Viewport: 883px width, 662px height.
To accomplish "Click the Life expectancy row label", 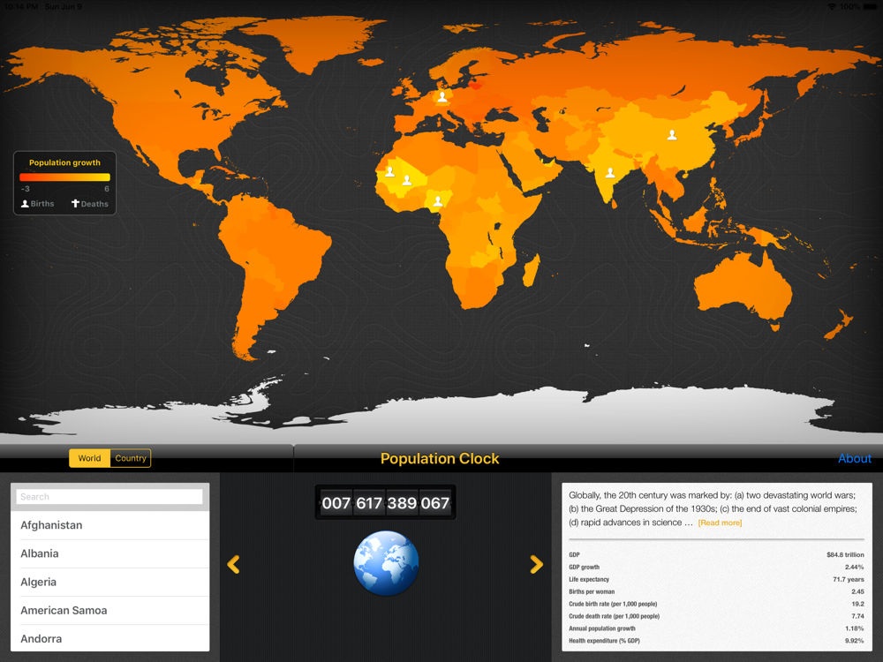I will [x=589, y=580].
